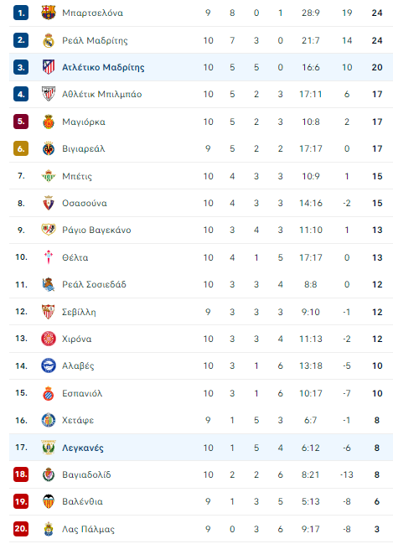Open the Μπαρτσελόνα team link
393x544 pixels.
93,13
